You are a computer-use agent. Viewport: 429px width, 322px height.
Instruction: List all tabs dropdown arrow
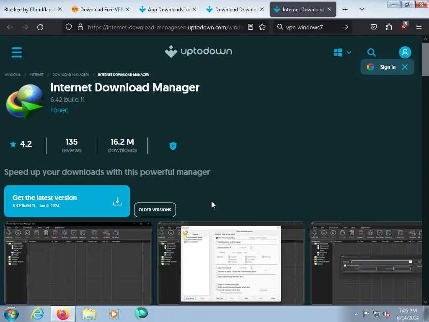click(362, 10)
